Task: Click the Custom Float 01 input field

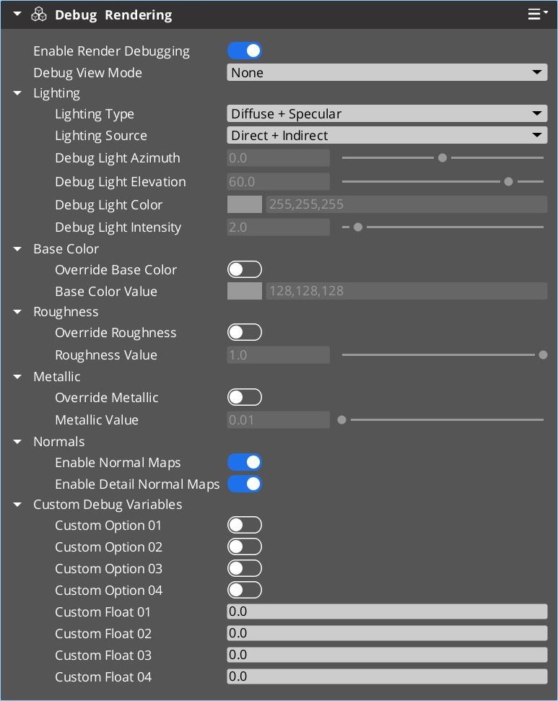Action: [x=387, y=612]
